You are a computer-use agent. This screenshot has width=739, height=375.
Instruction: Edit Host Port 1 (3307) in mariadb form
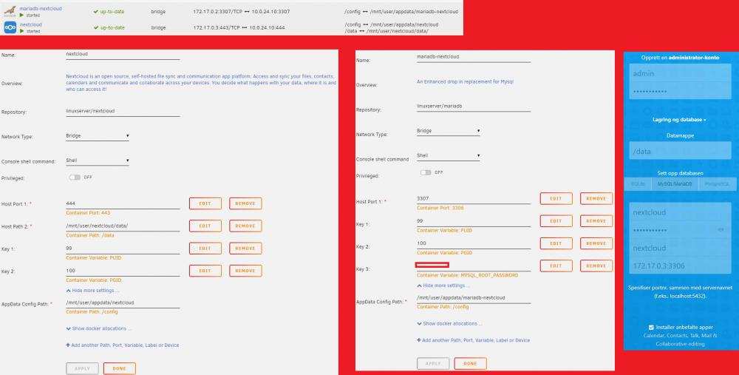[x=556, y=198]
